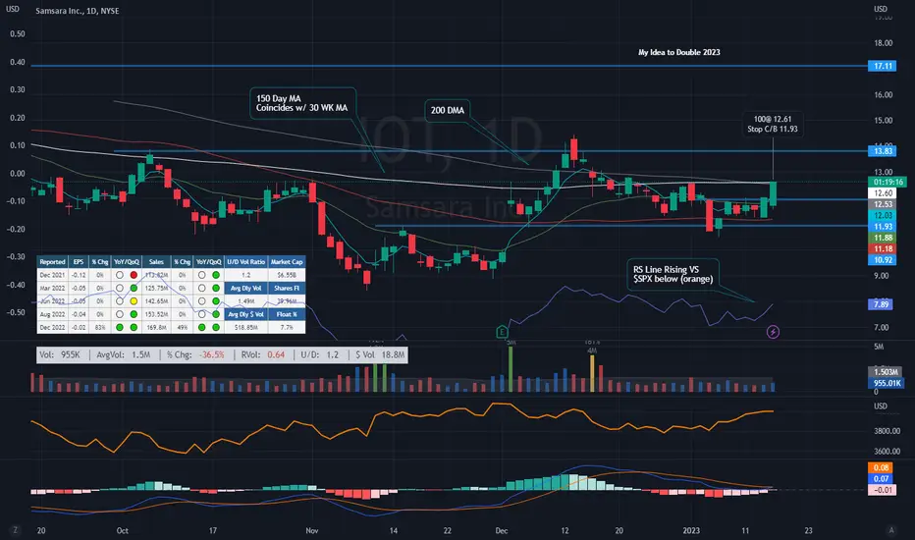Click the 'Nov' date axis label
The height and width of the screenshot is (540, 915).
(311, 530)
